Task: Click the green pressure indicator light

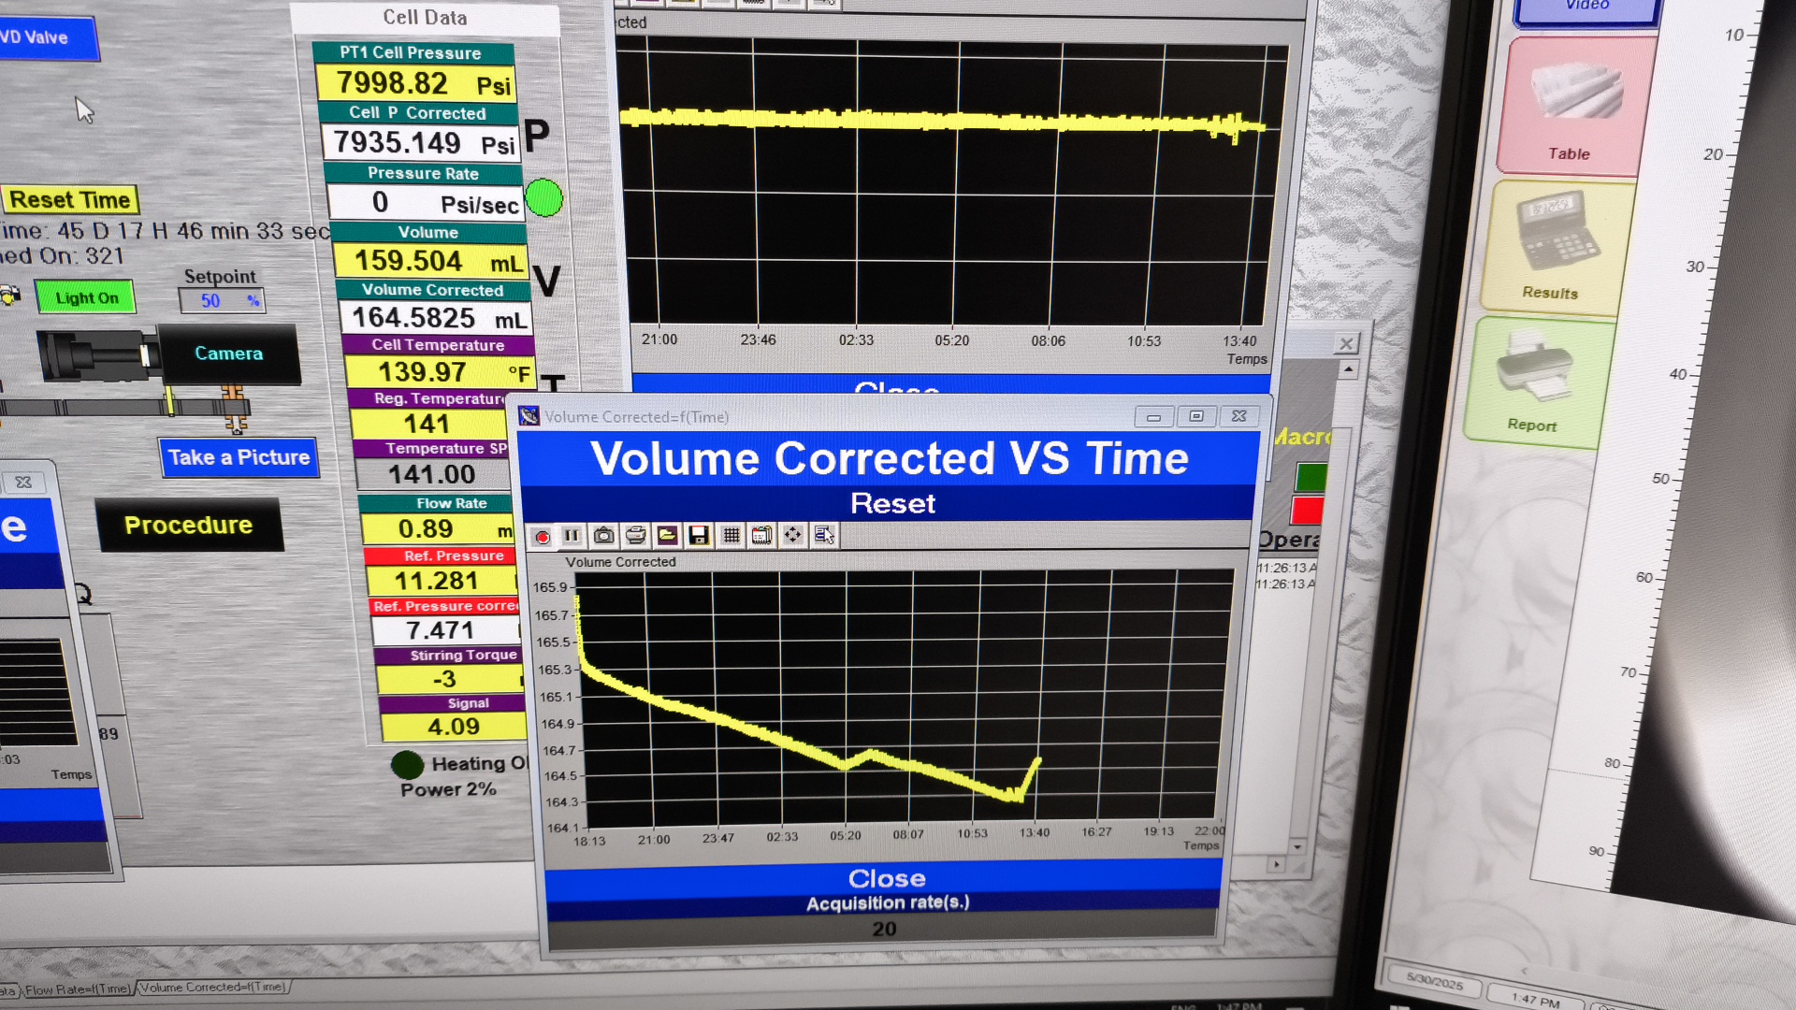Action: coord(543,198)
